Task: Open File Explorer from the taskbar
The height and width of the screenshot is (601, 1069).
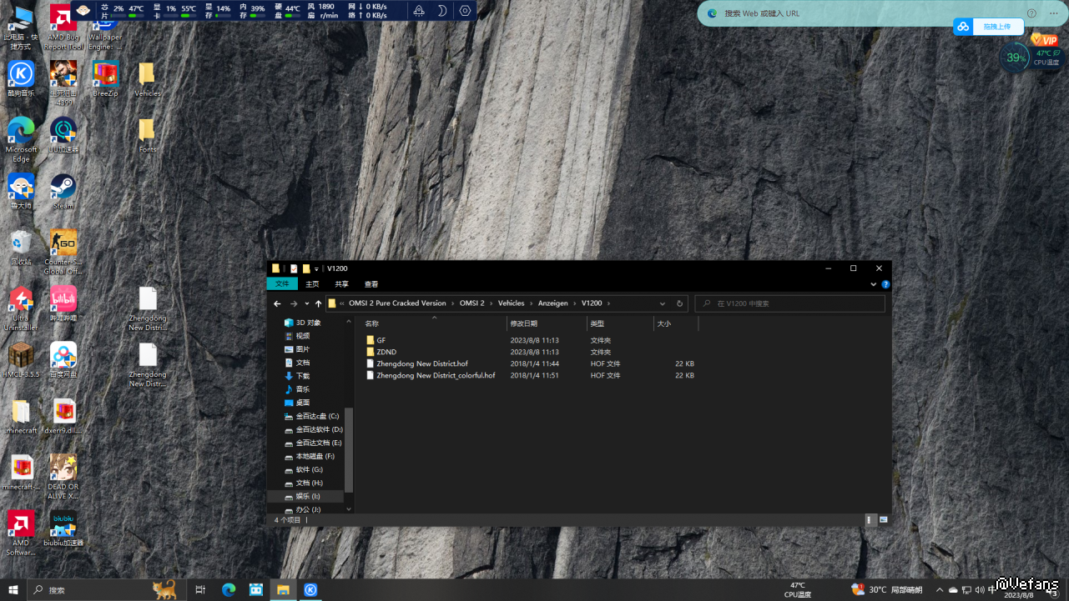Action: [283, 589]
